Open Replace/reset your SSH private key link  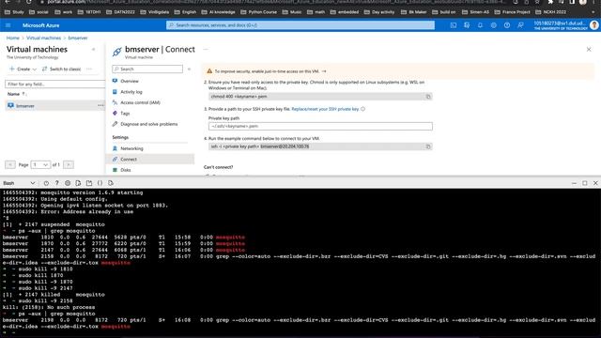click(x=325, y=109)
